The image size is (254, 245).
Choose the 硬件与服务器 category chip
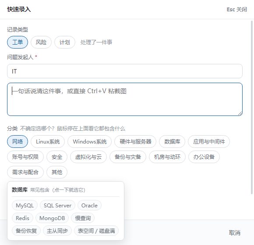click(135, 142)
